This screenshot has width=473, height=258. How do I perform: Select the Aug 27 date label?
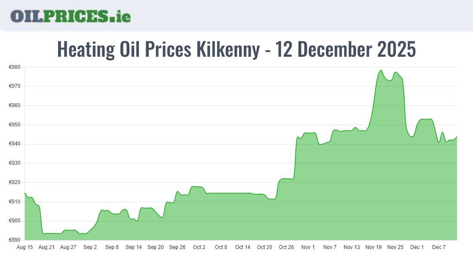(68, 247)
